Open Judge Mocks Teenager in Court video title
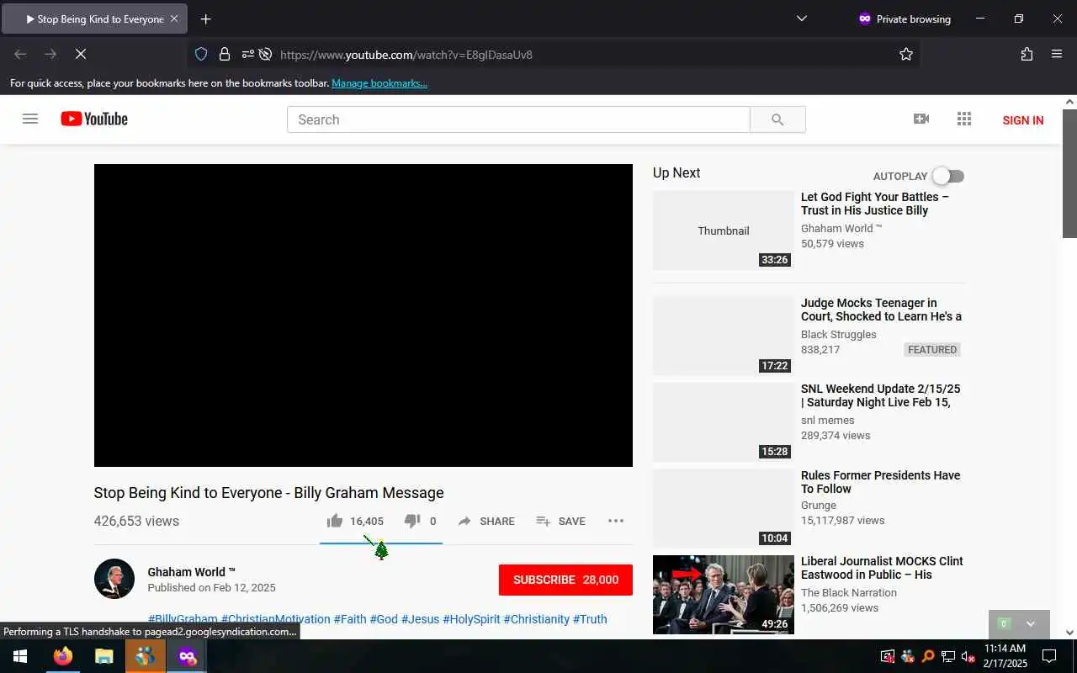Image resolution: width=1077 pixels, height=673 pixels. 881,310
